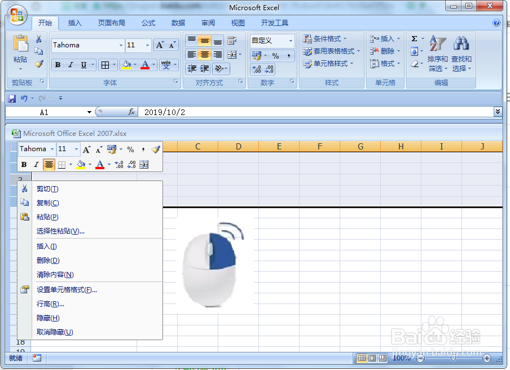This screenshot has width=510, height=370.
Task: Switch to the 页面布局 ribbon tab
Action: [x=112, y=23]
